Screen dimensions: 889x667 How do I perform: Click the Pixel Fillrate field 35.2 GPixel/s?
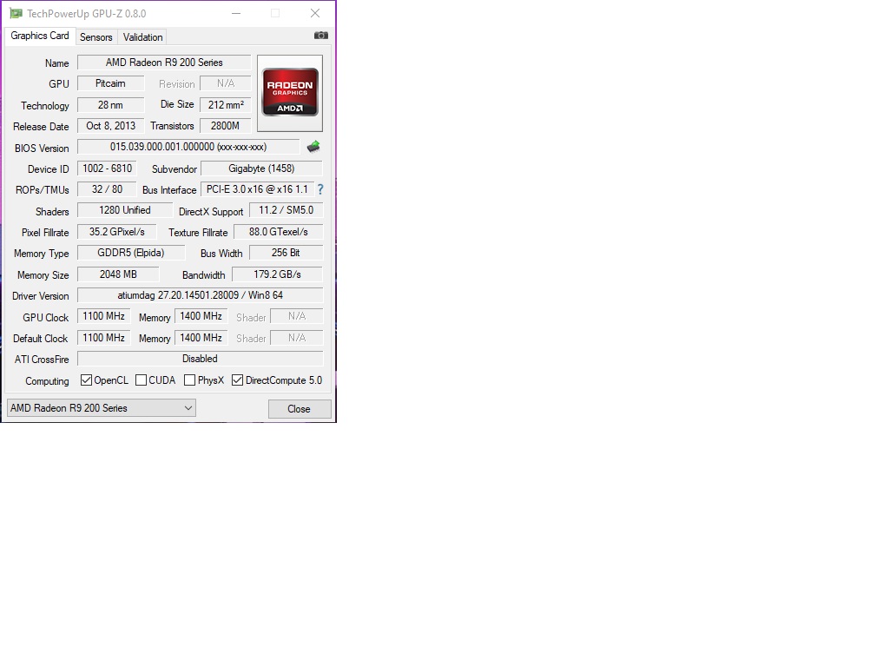pos(117,232)
